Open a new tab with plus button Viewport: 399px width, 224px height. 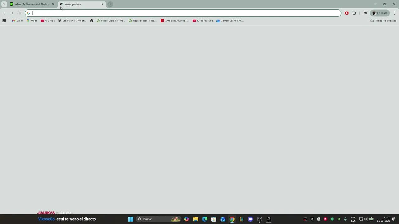(x=110, y=4)
